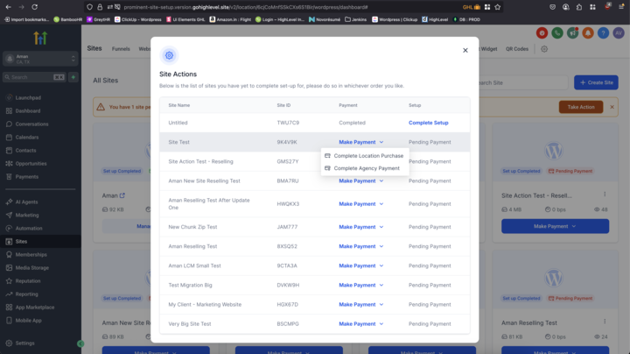Open the QR Codes tab
The width and height of the screenshot is (630, 354).
point(517,49)
